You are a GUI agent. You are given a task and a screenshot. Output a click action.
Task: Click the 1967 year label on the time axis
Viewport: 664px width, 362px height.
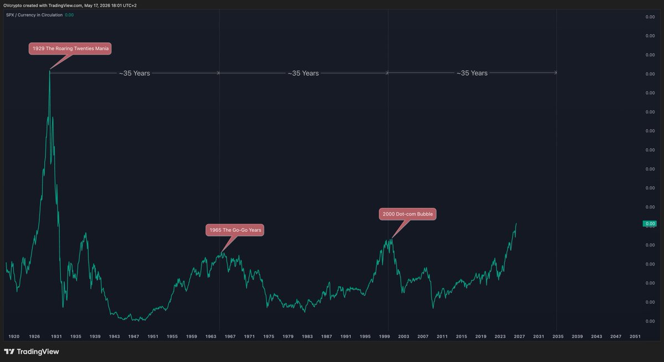click(x=230, y=336)
